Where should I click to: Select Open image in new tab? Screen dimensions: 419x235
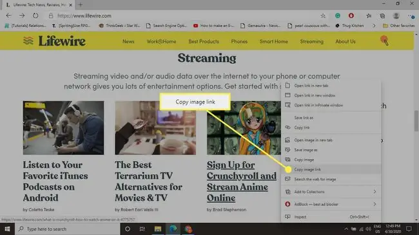coord(331,140)
